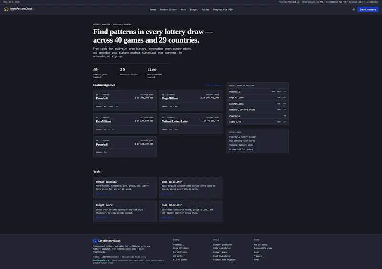Click the LottoPatternCheck logo icon in header
382x269 pixels.
coord(6,9)
